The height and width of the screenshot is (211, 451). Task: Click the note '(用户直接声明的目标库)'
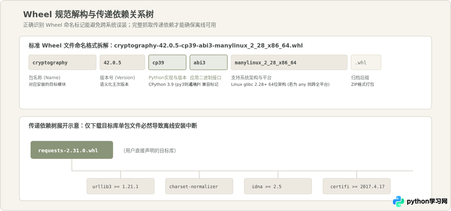pos(150,151)
